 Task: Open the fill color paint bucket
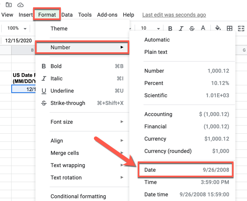click(x=218, y=28)
